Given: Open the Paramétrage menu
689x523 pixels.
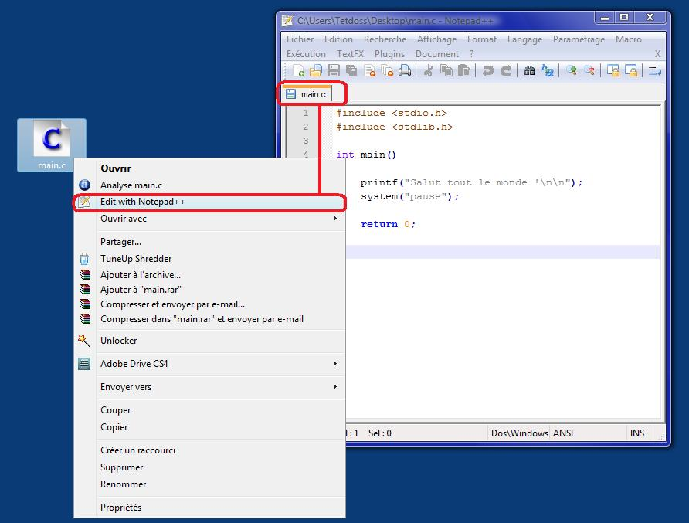Looking at the screenshot, I should (579, 39).
